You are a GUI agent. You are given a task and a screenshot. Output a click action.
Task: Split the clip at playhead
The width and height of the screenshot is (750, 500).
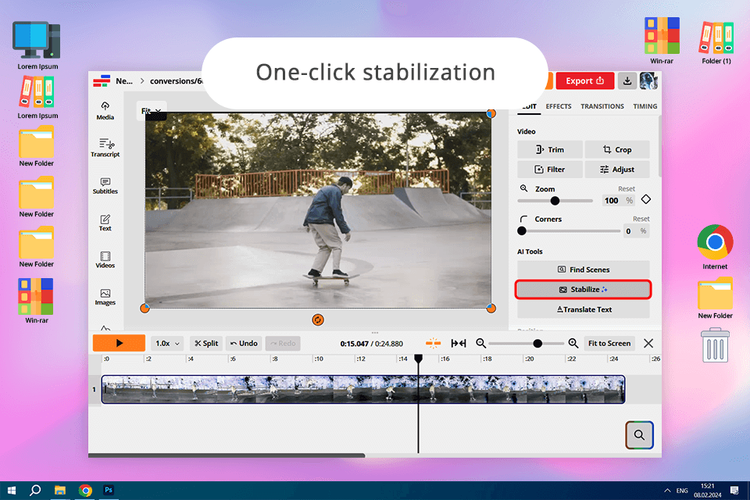pyautogui.click(x=206, y=344)
